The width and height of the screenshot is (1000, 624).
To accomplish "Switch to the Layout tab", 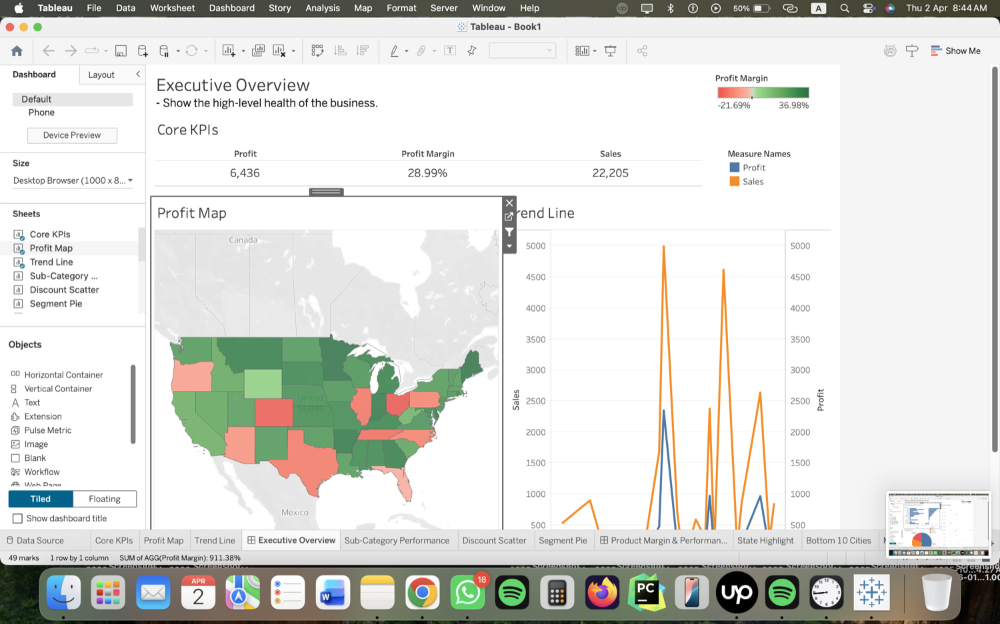I will click(101, 75).
